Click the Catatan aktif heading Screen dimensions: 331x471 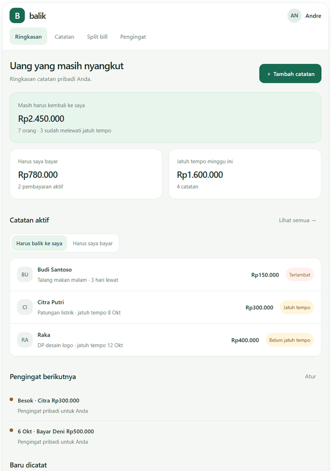pos(29,220)
